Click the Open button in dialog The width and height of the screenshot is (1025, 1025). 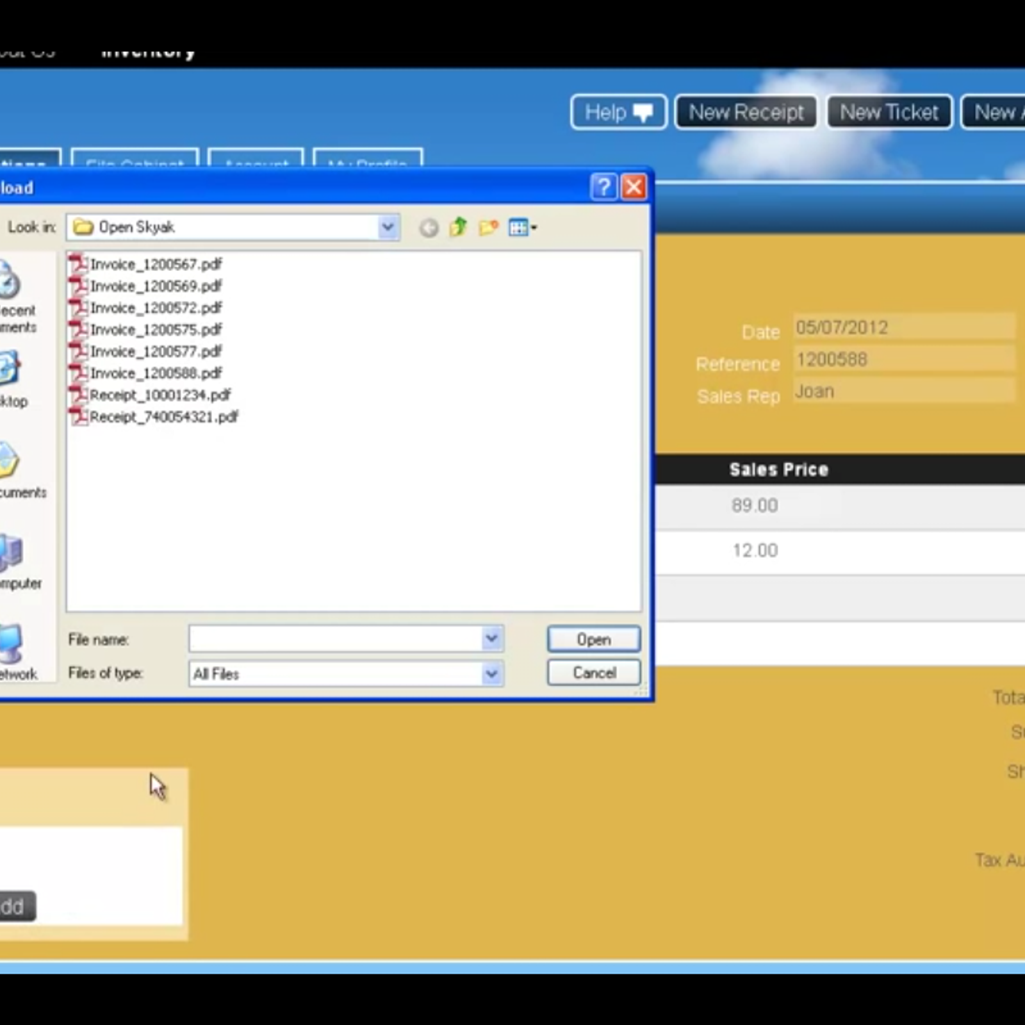point(594,639)
